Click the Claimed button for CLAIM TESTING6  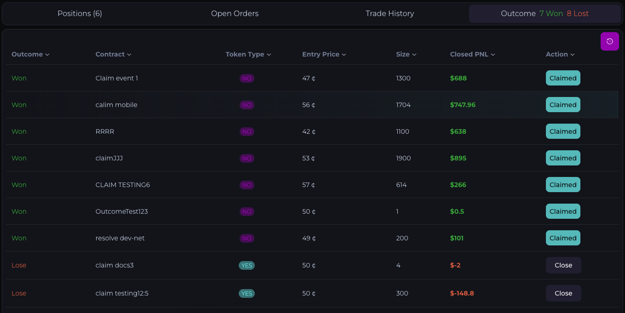(563, 184)
